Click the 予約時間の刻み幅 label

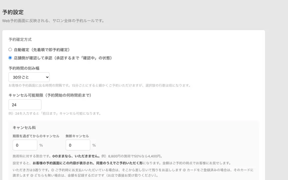tap(24, 68)
